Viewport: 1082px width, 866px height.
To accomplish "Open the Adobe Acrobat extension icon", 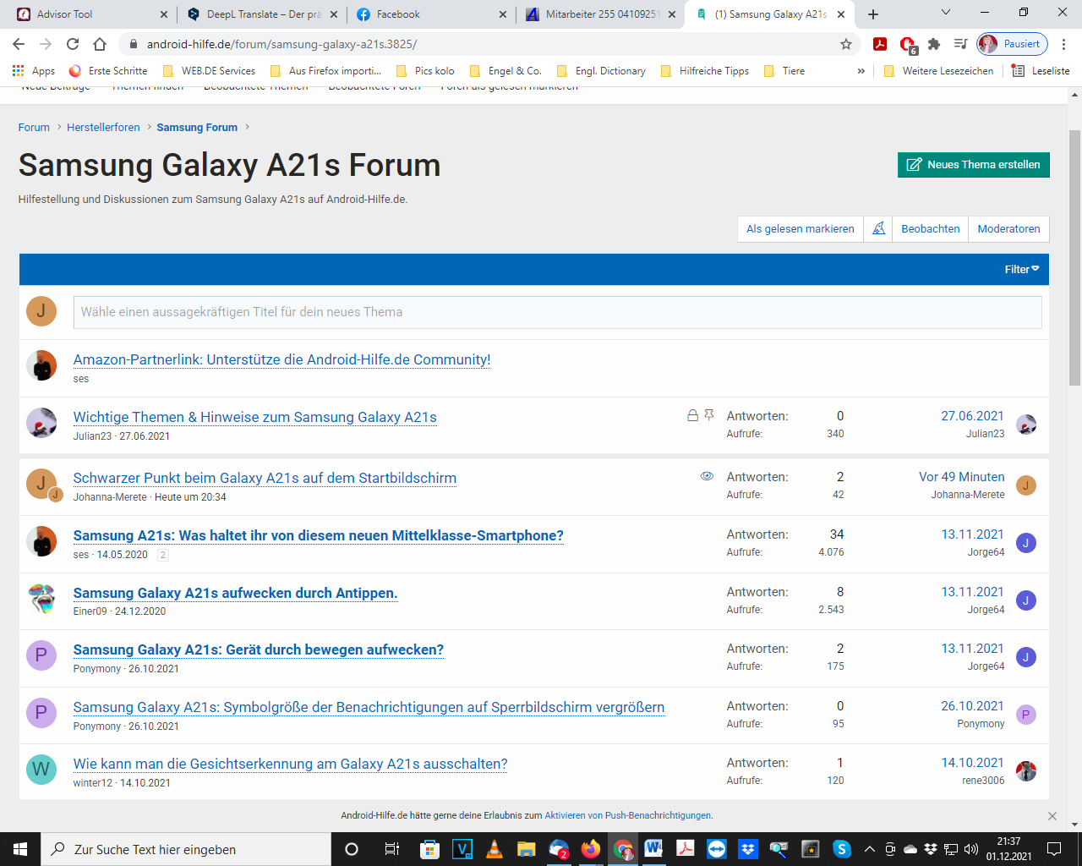I will [x=880, y=44].
